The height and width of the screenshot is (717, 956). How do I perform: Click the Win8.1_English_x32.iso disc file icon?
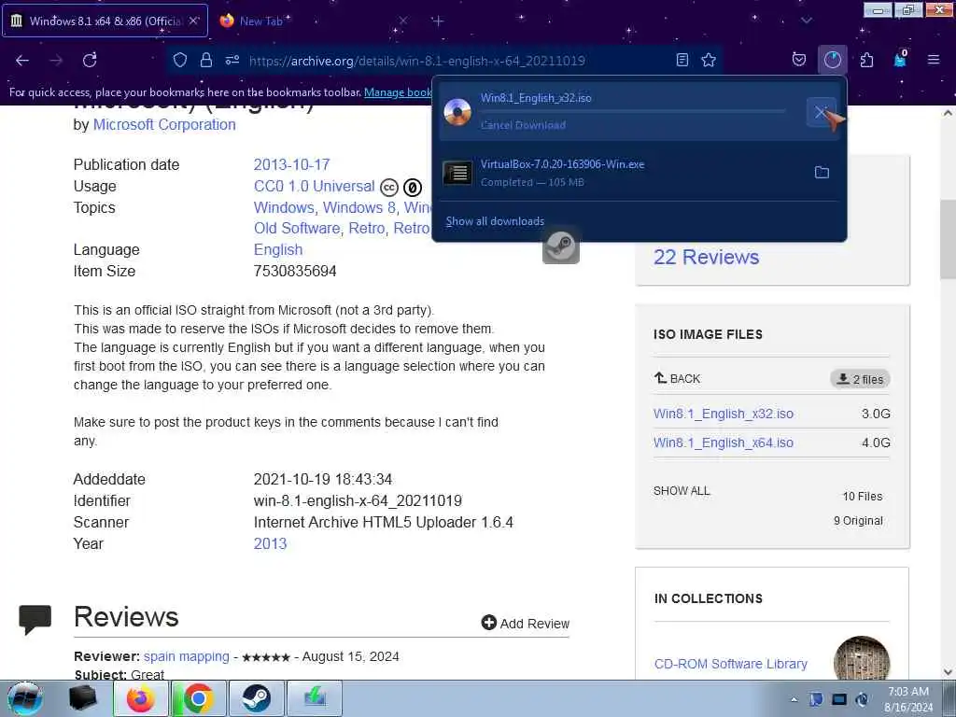pyautogui.click(x=457, y=112)
